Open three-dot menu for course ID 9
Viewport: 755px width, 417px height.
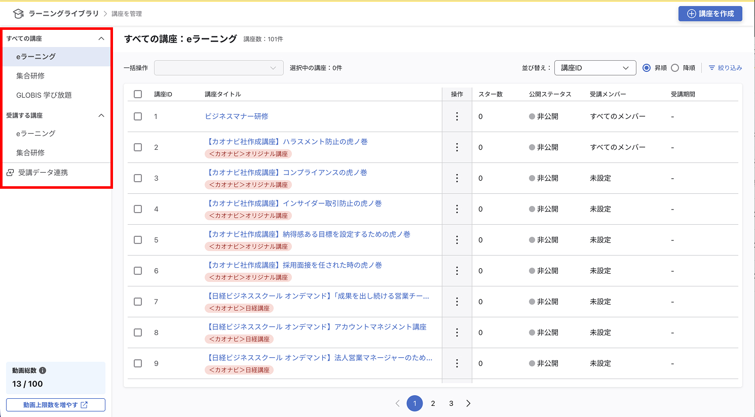pos(457,363)
